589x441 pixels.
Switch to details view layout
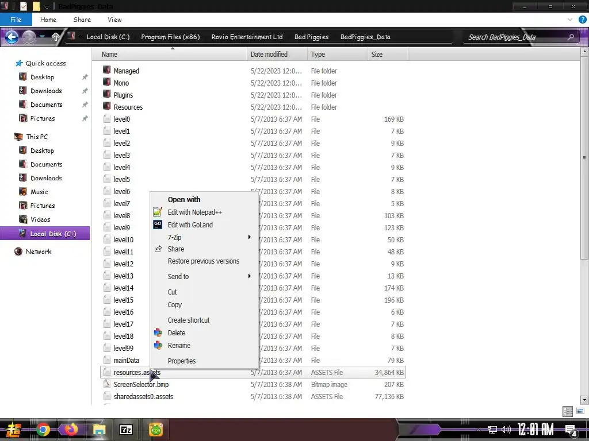pos(568,411)
